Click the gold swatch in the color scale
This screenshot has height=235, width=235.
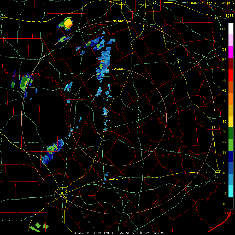pyautogui.click(x=231, y=110)
